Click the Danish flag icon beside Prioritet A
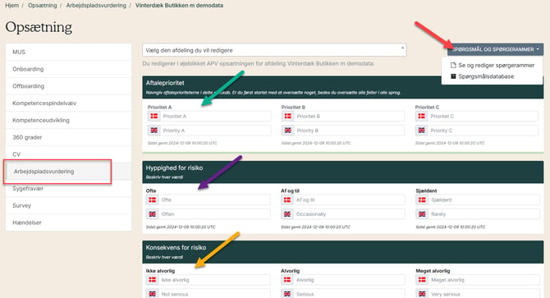This screenshot has width=550, height=298. [154, 116]
